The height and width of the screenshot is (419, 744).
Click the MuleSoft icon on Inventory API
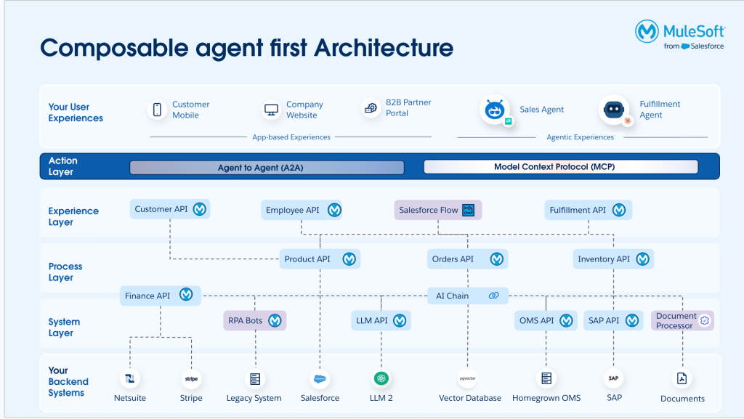tap(642, 259)
